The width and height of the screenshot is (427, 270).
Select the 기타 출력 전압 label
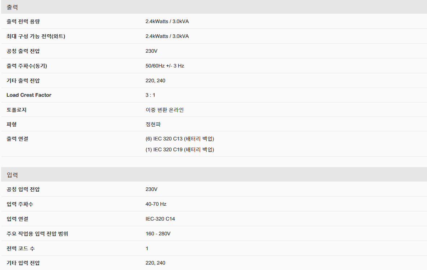(23, 80)
